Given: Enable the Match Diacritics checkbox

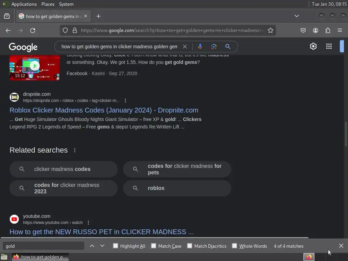Looking at the screenshot, I should tap(190, 246).
